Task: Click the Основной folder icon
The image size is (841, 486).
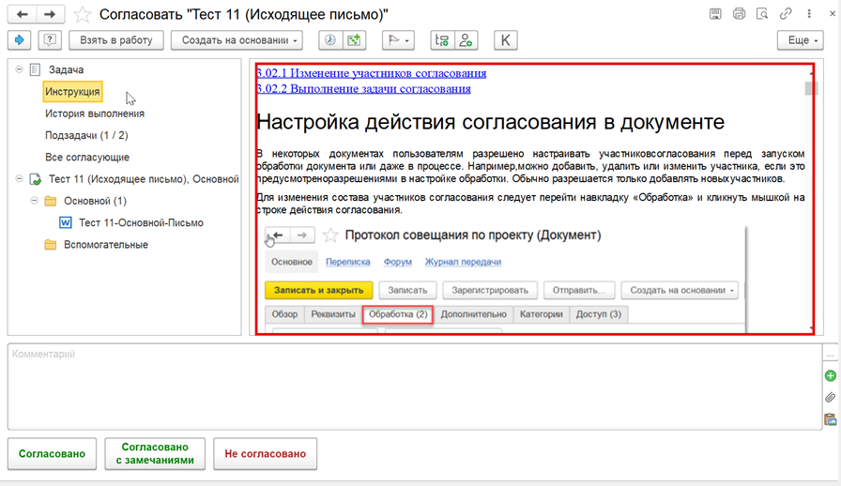Action: pyautogui.click(x=51, y=201)
